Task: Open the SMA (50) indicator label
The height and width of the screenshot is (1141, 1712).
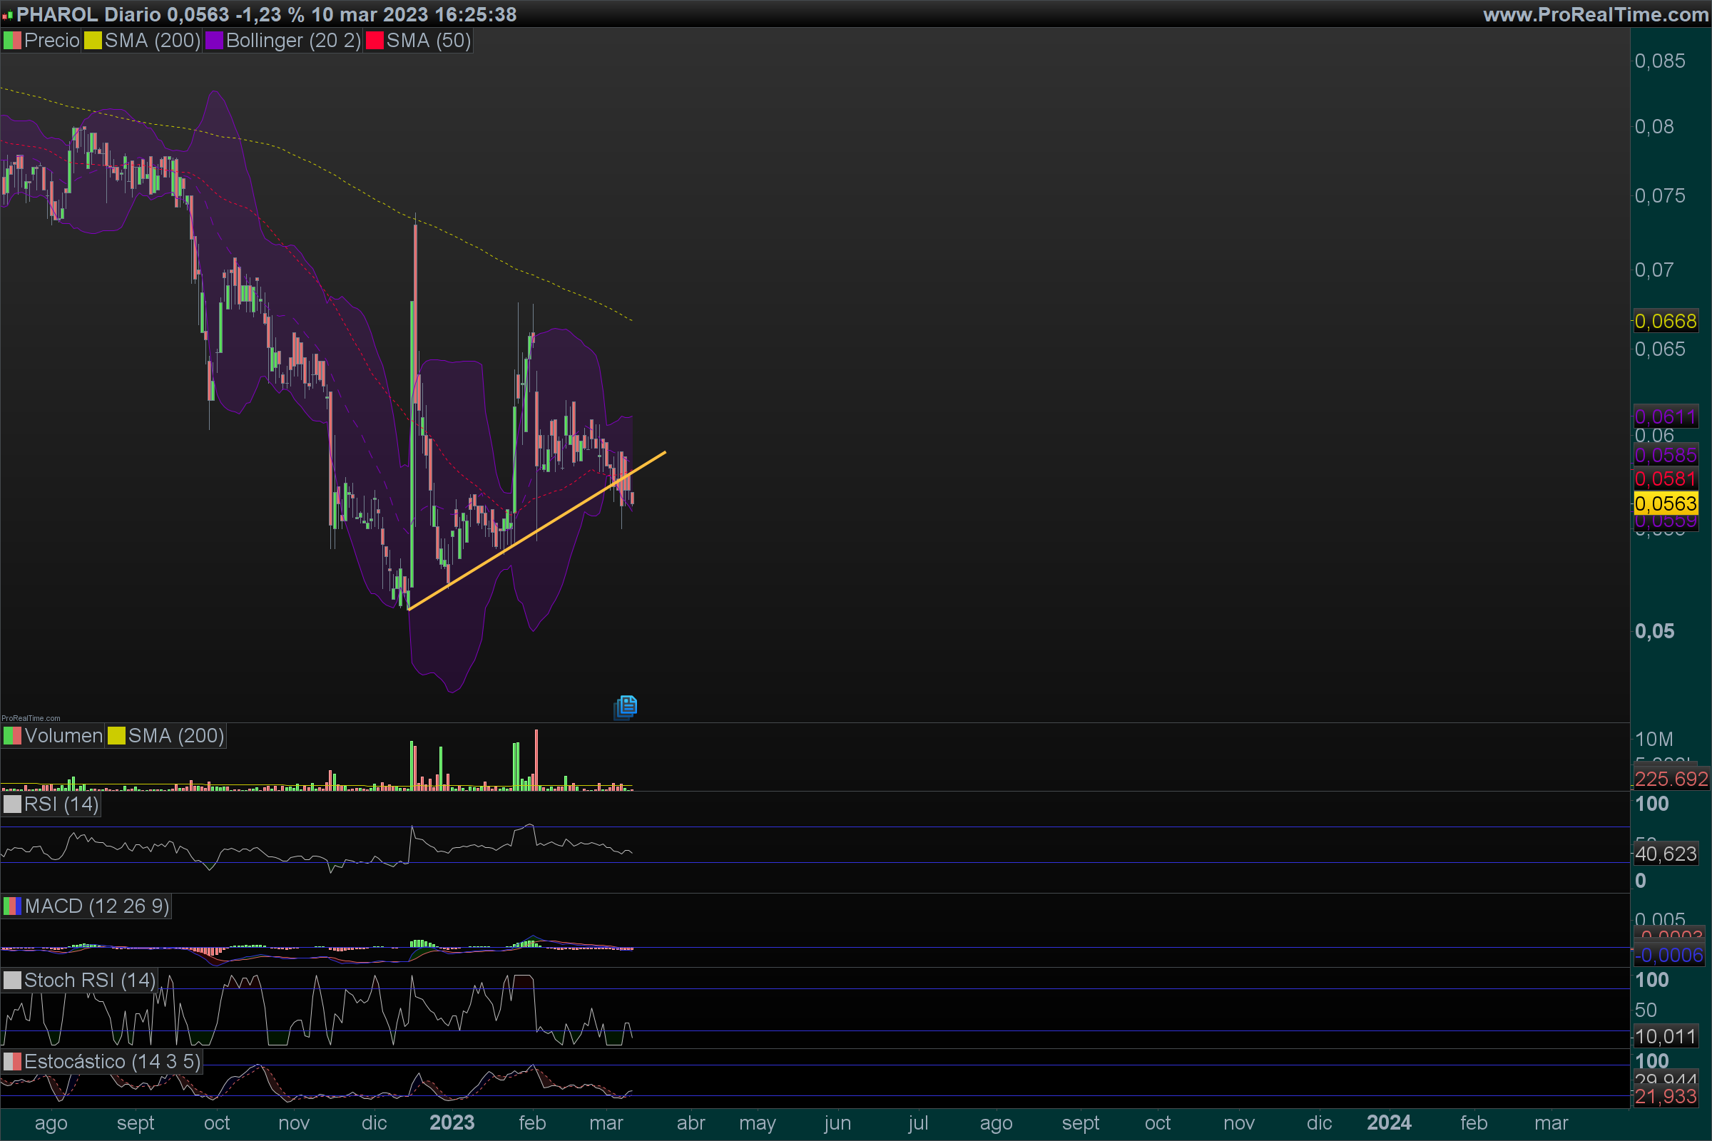Action: coord(429,41)
